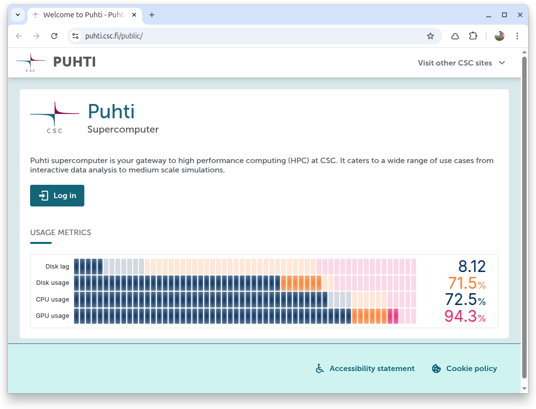Image resolution: width=536 pixels, height=409 pixels.
Task: Close the Welcome to Puhti tab
Action: tap(134, 15)
